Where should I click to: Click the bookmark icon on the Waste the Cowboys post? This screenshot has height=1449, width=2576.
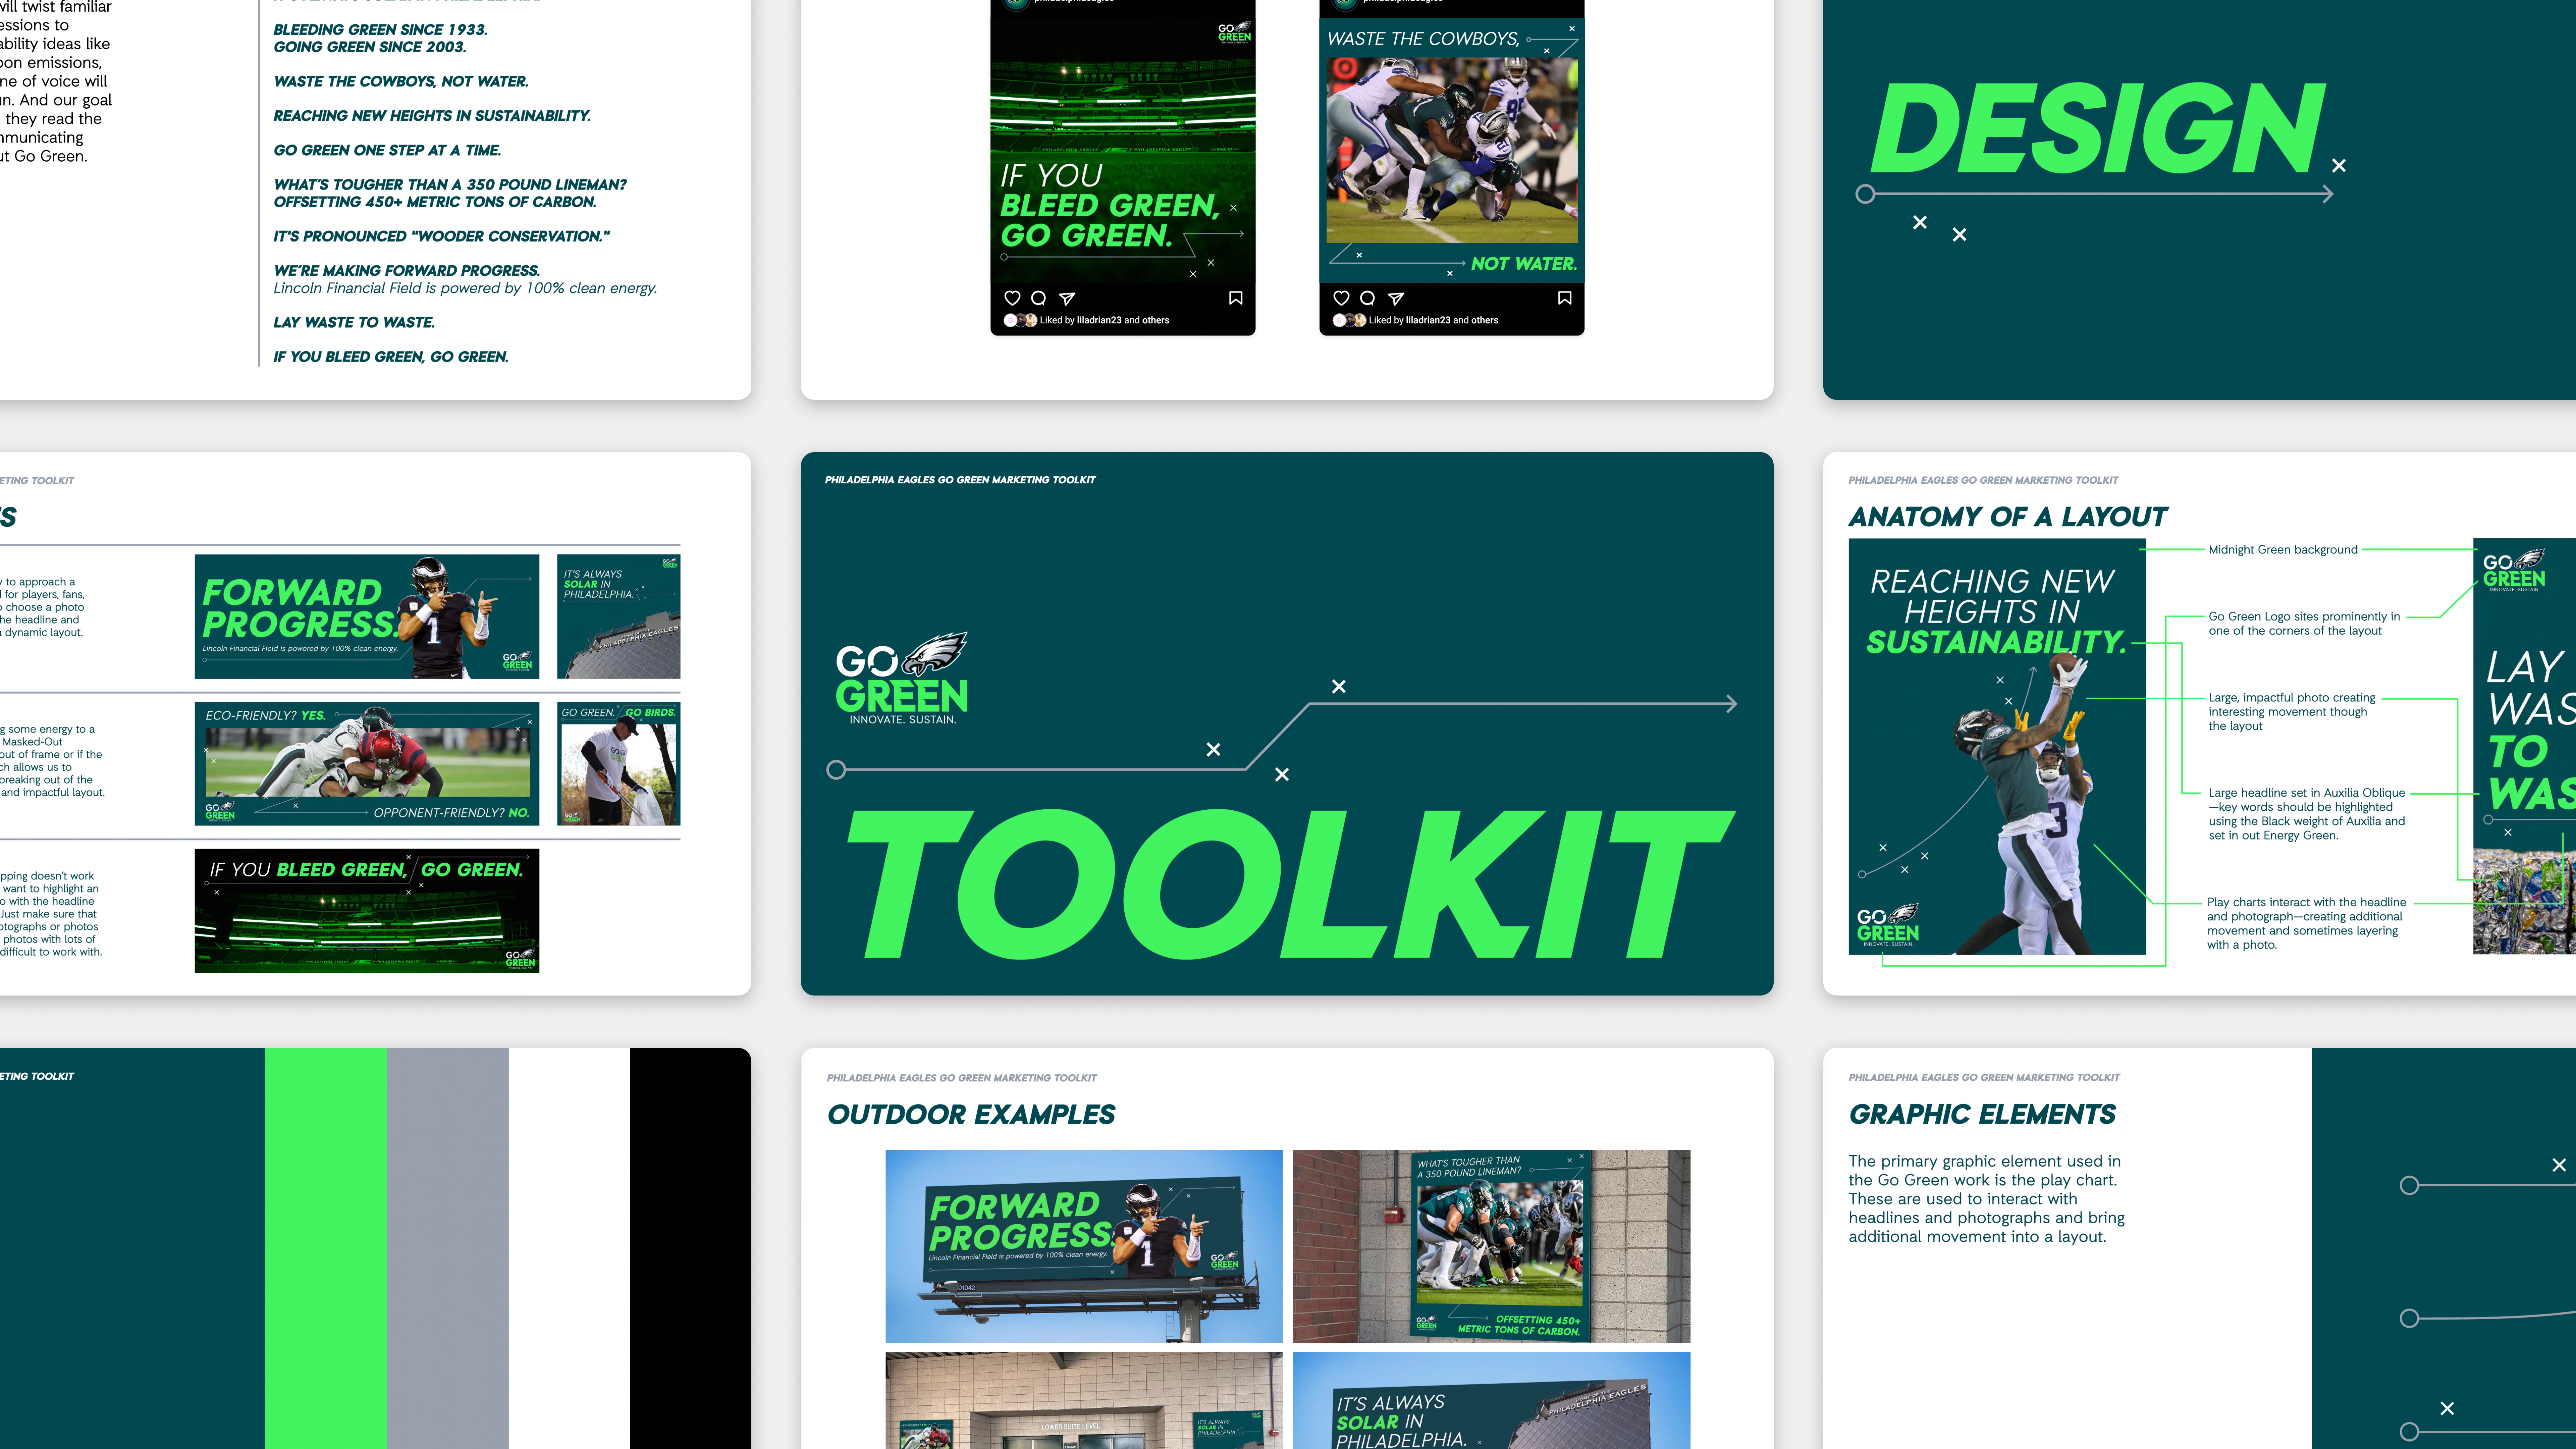tap(1565, 298)
